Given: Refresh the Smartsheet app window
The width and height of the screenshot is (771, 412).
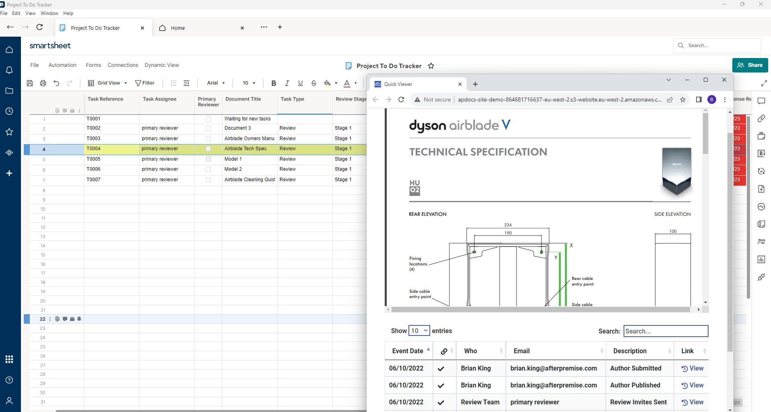Looking at the screenshot, I should (39, 27).
